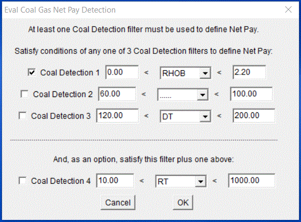Viewport: 301px width, 222px height.
Task: Click the 2.20 maximum RHOB field
Action: click(250, 72)
